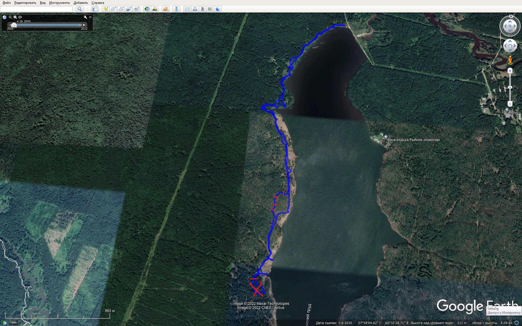
Task: Click the historical imagery time slider handle
Action: pyautogui.click(x=14, y=25)
